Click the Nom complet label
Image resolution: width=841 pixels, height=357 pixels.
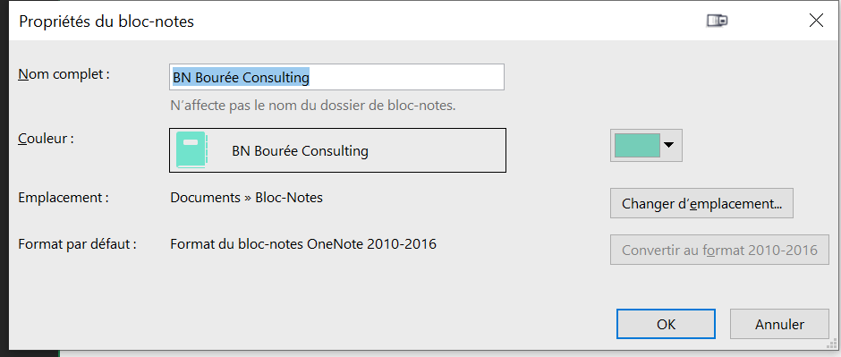coord(64,74)
